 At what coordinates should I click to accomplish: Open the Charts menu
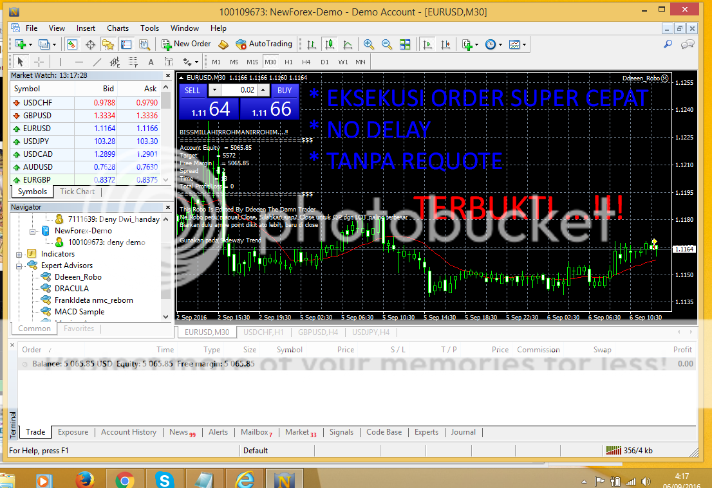[118, 28]
